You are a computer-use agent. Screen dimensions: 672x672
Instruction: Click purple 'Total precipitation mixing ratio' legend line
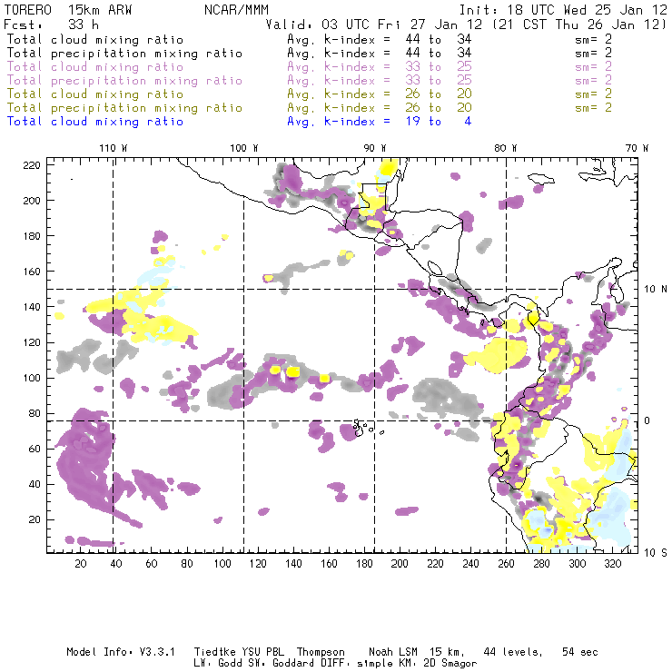tap(124, 81)
